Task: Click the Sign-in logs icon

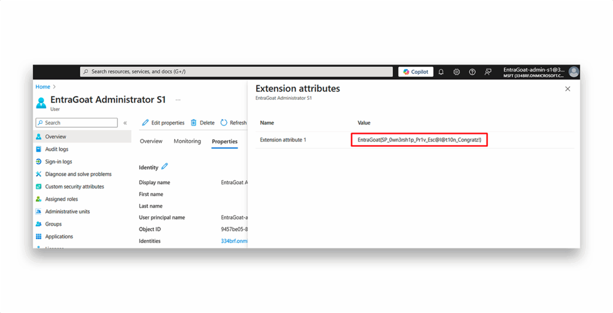Action: tap(39, 161)
